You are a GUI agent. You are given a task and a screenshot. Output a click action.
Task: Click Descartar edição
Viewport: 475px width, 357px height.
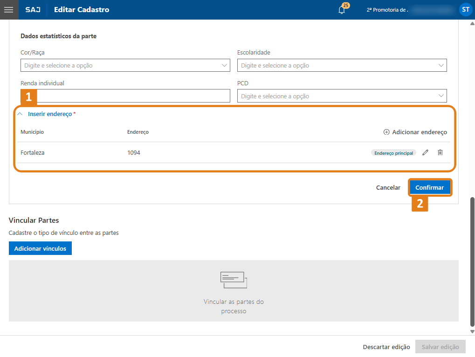tap(386, 347)
